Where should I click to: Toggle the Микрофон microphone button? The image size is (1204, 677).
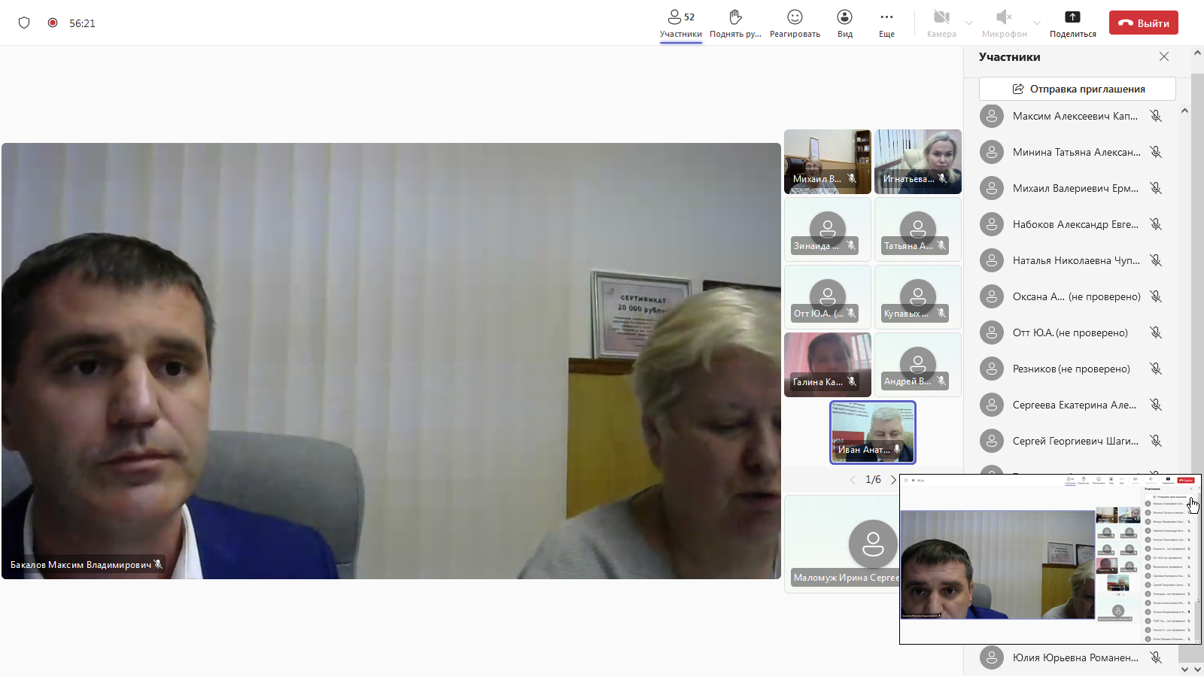1004,17
